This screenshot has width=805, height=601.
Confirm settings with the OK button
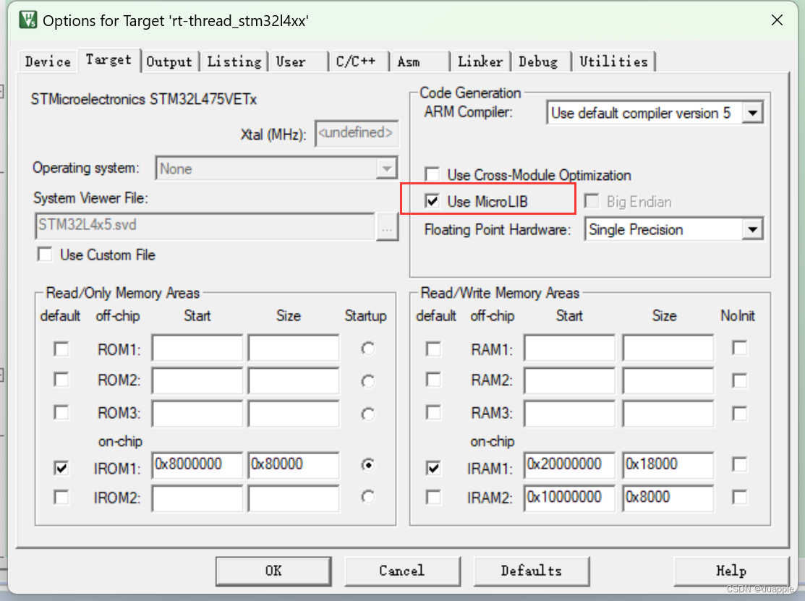[273, 571]
